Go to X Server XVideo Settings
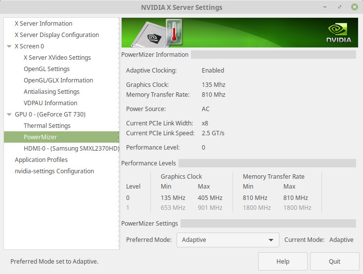This screenshot has height=274, width=363. [57, 58]
